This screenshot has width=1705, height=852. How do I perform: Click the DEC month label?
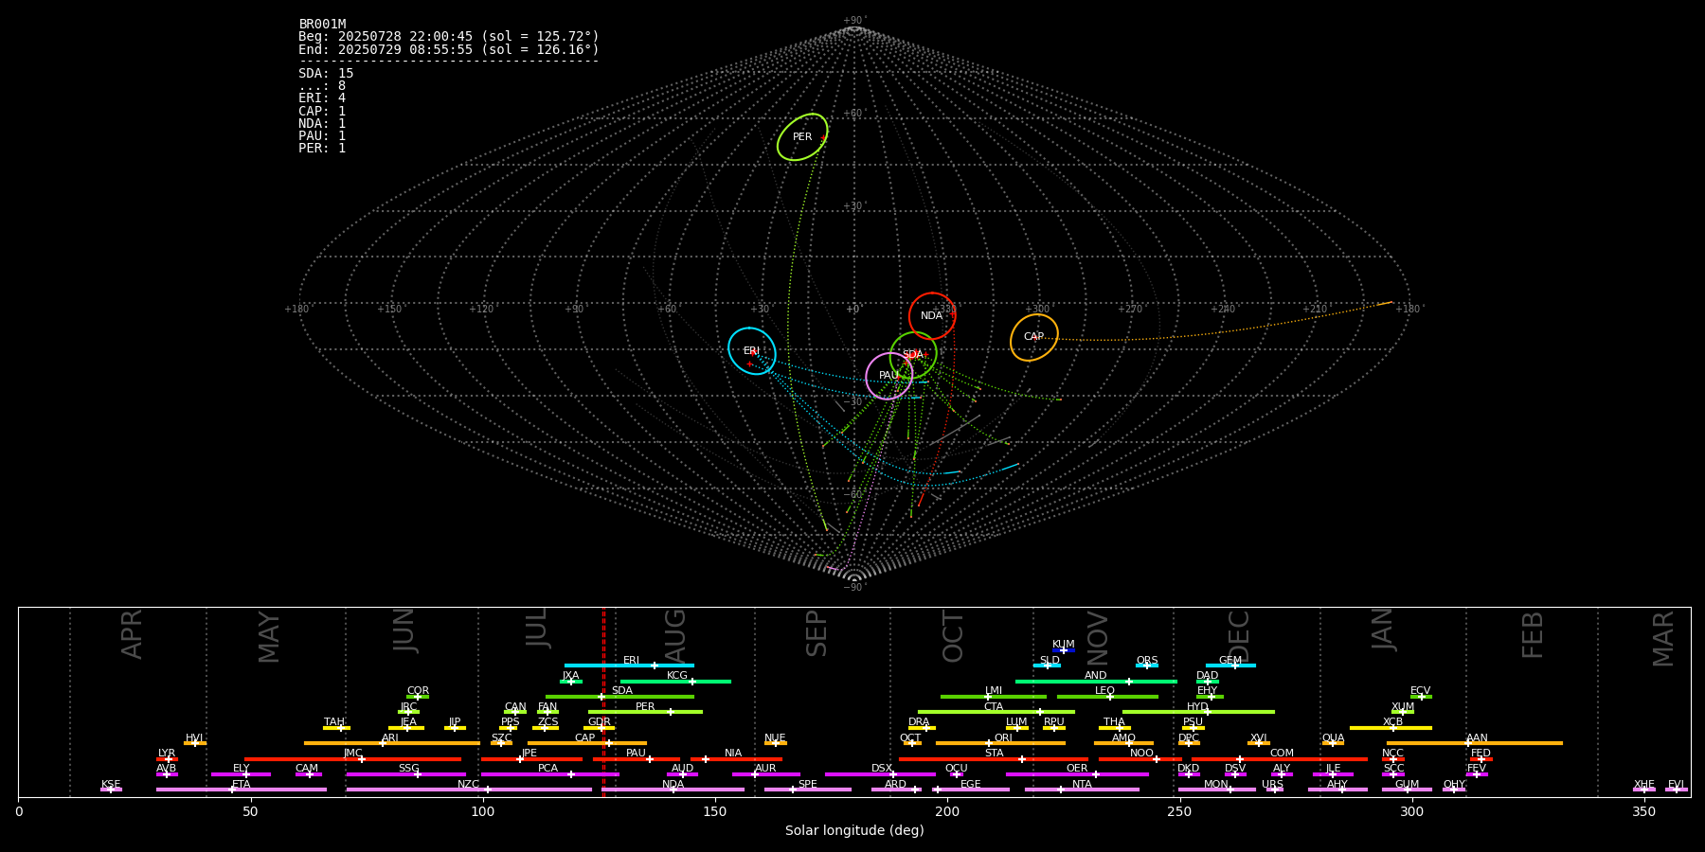[x=1239, y=636]
